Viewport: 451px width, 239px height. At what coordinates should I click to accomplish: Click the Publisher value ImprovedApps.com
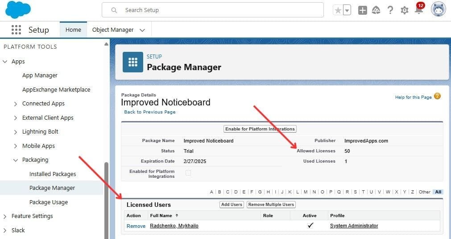[366, 141]
